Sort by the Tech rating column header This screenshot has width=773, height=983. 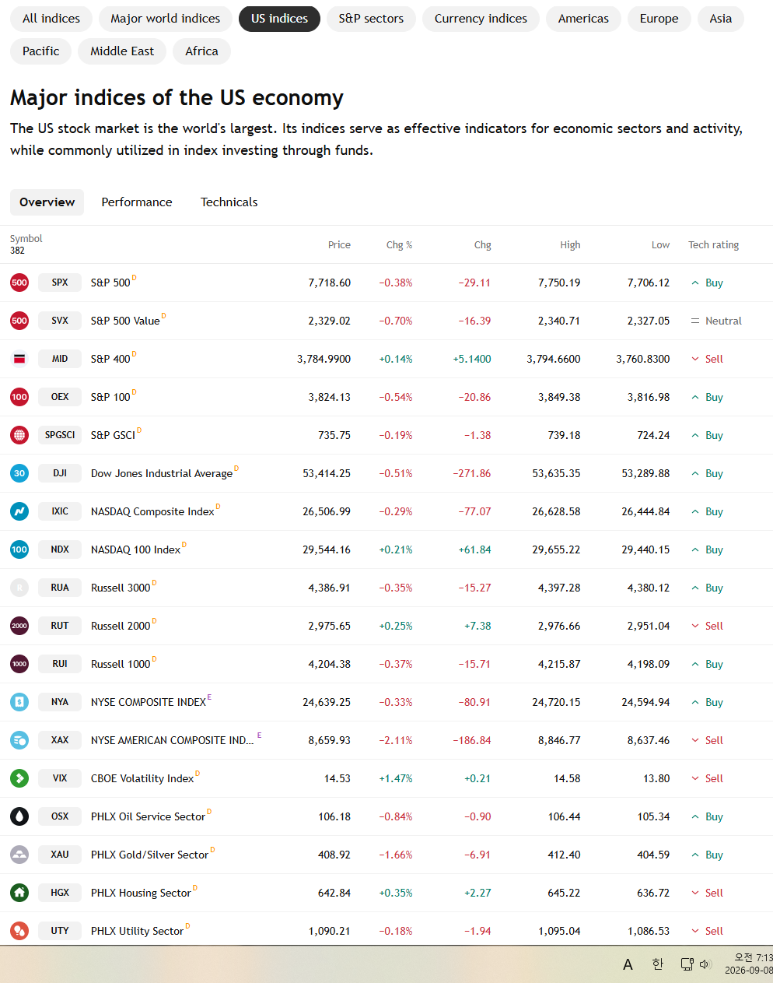point(713,244)
